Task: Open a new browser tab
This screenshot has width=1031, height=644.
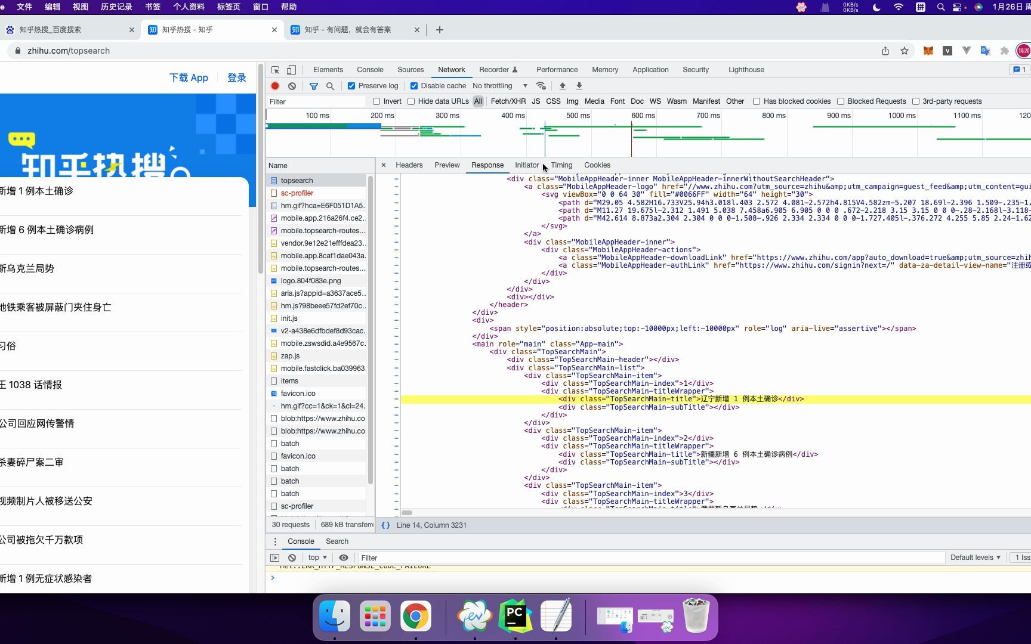Action: (440, 30)
